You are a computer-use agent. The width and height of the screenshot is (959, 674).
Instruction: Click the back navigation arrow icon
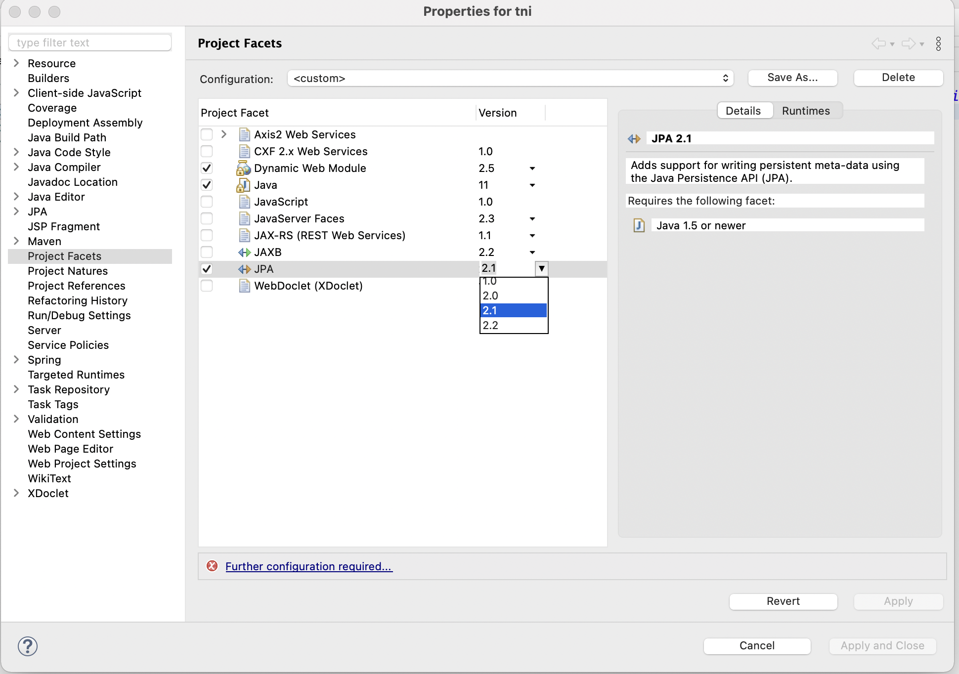pyautogui.click(x=878, y=43)
